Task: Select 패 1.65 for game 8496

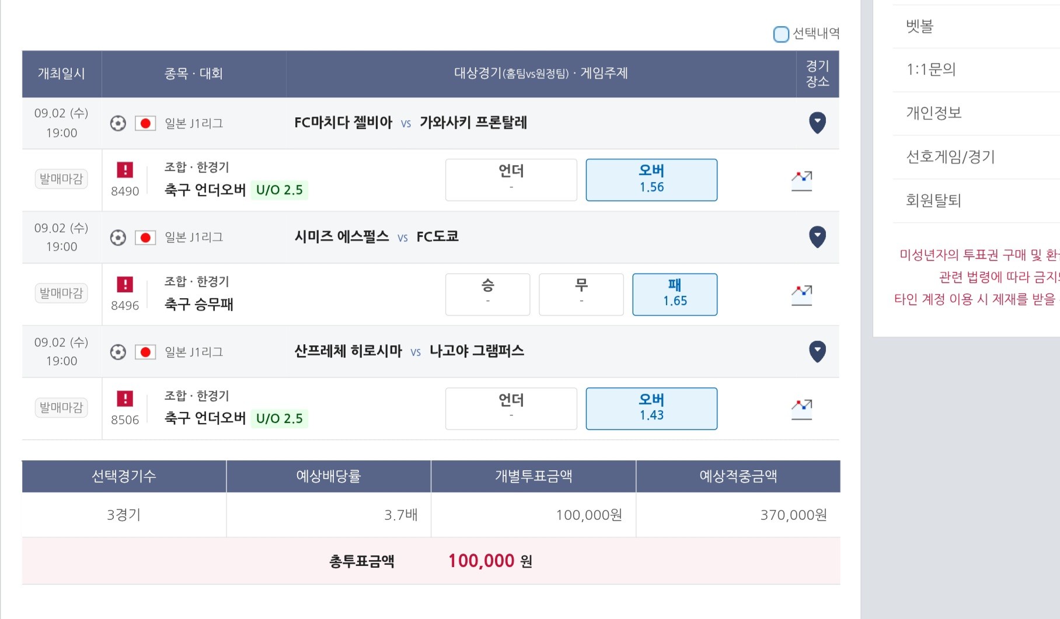Action: pyautogui.click(x=675, y=294)
